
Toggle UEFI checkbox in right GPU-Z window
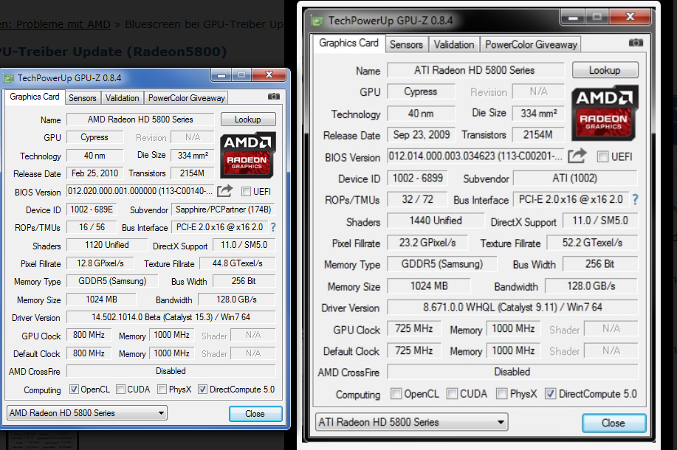tap(602, 156)
